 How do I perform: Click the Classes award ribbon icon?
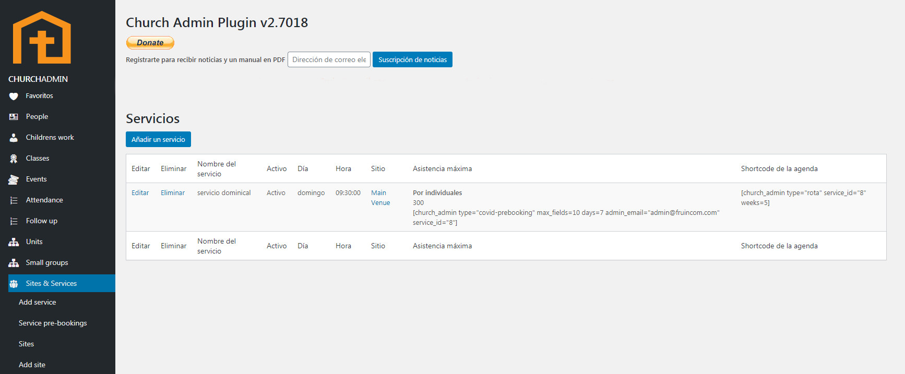point(14,159)
